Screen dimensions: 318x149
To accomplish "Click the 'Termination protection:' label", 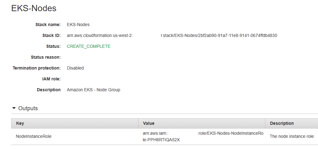I will coord(37,68).
